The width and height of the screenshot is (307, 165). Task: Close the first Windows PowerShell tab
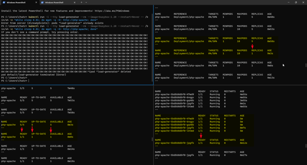coord(36,2)
